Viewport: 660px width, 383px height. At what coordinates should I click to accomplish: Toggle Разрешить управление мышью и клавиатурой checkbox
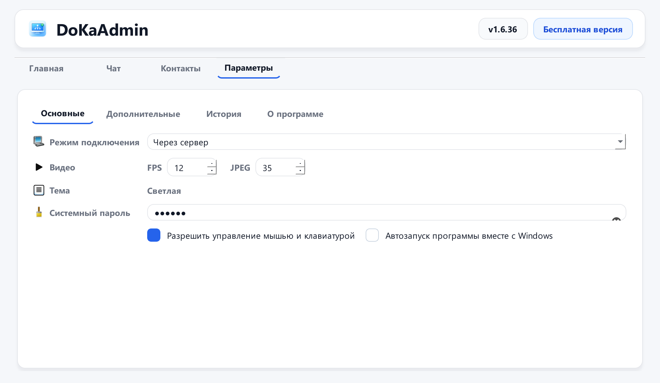pos(154,235)
